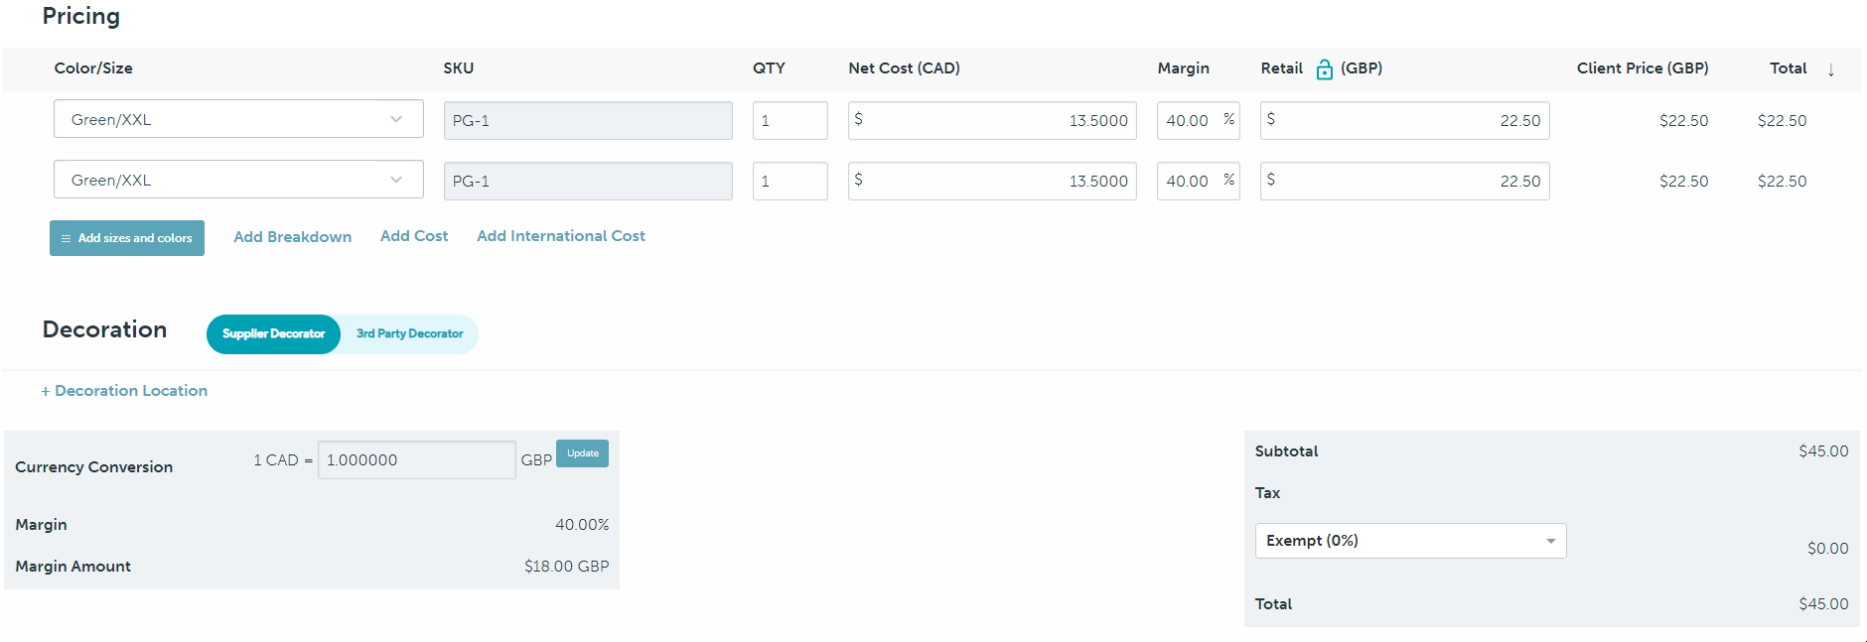The image size is (1867, 642).
Task: Select the Supplier Decorator toggle
Action: click(x=273, y=334)
